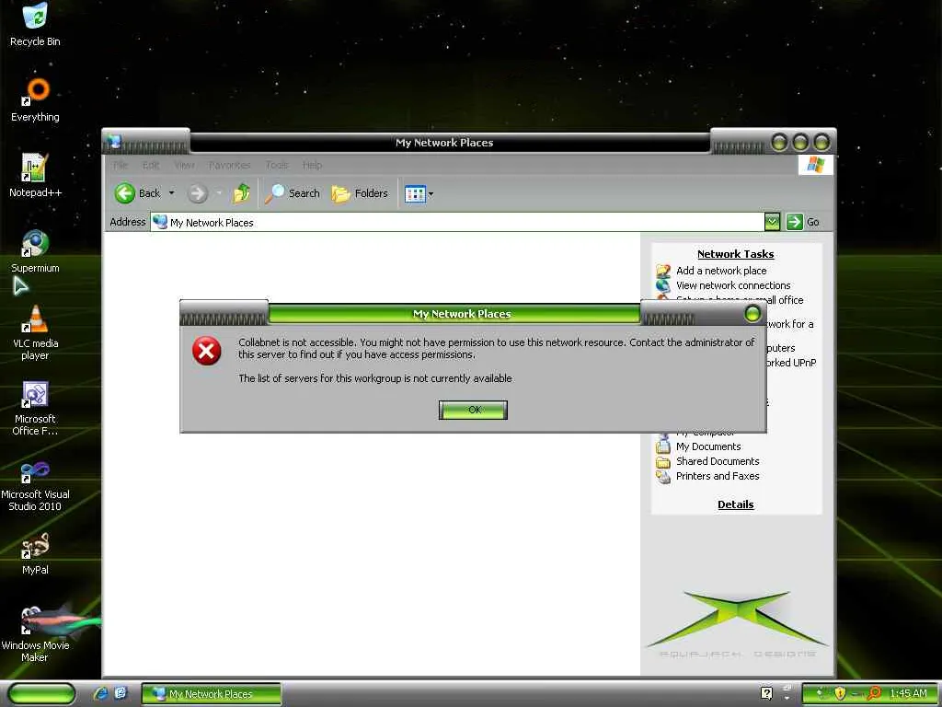
Task: Click the 1:45 AM clock
Action: click(908, 693)
